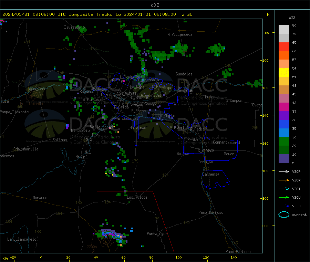This screenshot has height=262, width=310.
Task: Click the 'El_Desvio' place label
Action: point(80,130)
